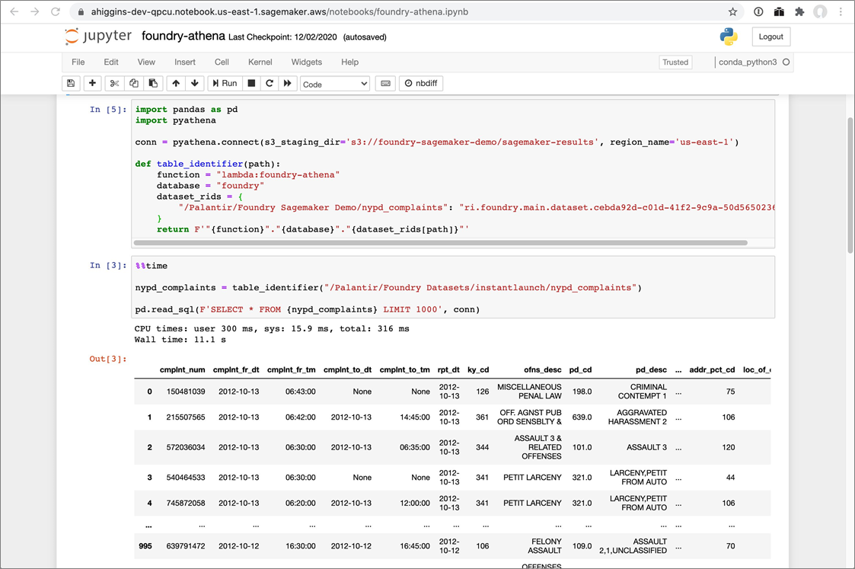Interrupt the kernel with the stop icon

(x=251, y=84)
